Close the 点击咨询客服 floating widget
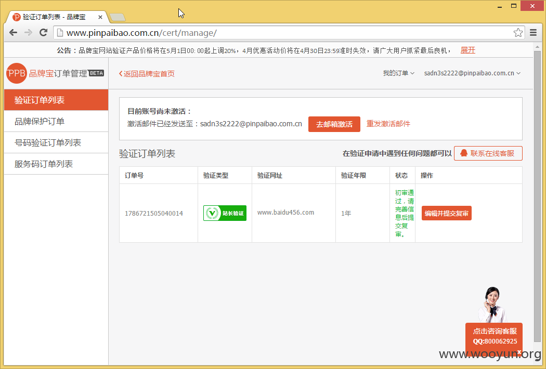This screenshot has width=546, height=369. [x=519, y=352]
